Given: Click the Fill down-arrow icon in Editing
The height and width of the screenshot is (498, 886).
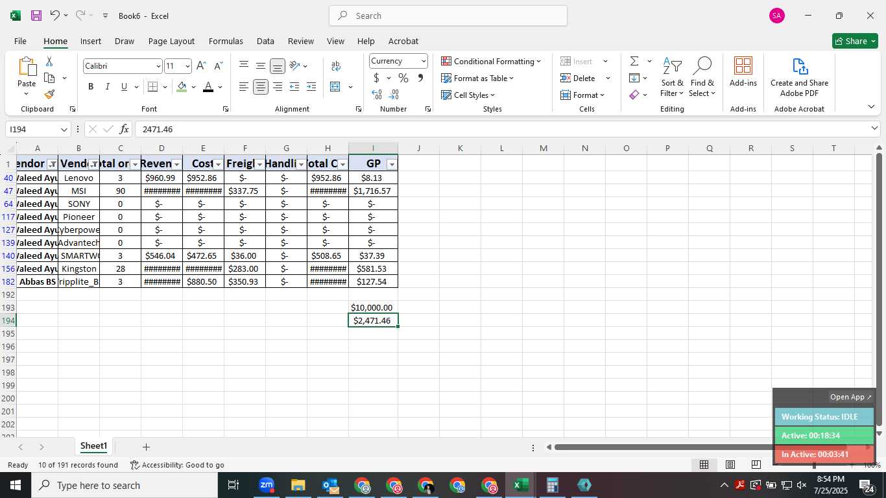Looking at the screenshot, I should pos(634,78).
